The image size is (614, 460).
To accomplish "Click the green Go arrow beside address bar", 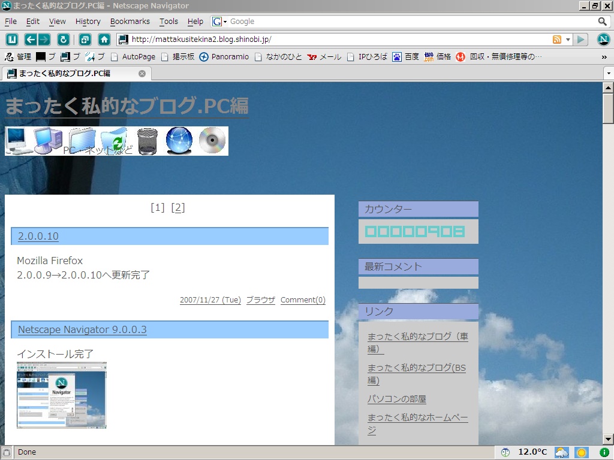I will click(x=581, y=40).
